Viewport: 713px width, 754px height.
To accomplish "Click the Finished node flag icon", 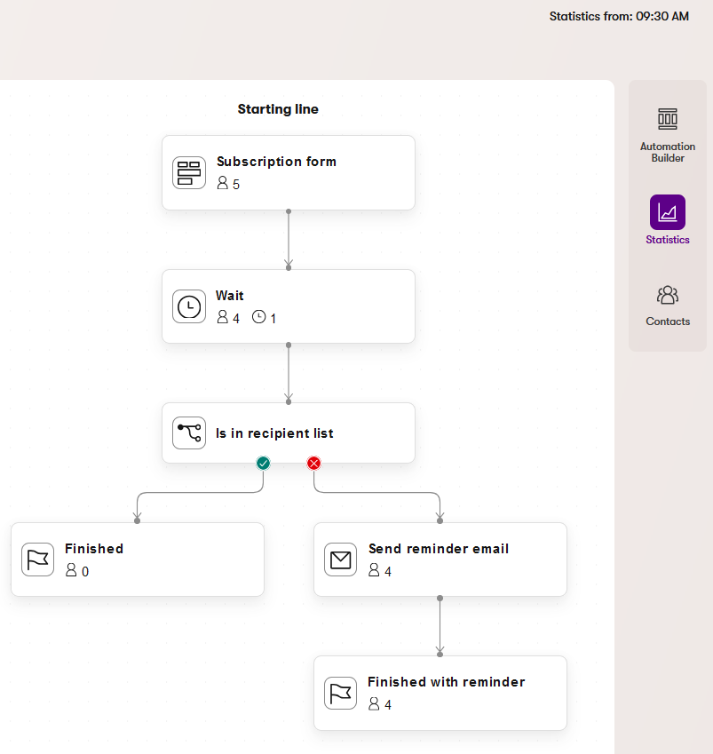I will click(x=37, y=560).
